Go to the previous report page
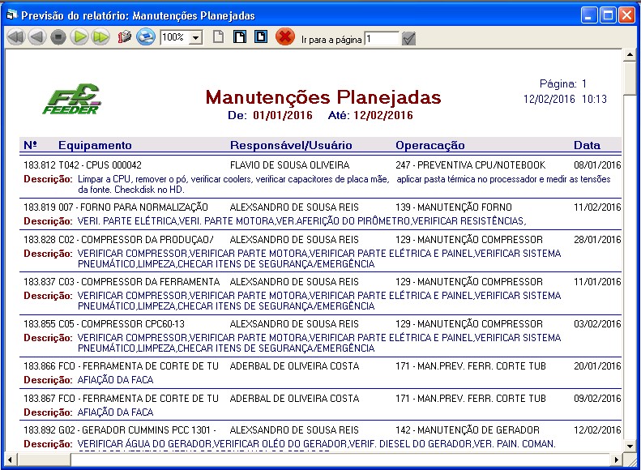 pyautogui.click(x=37, y=37)
